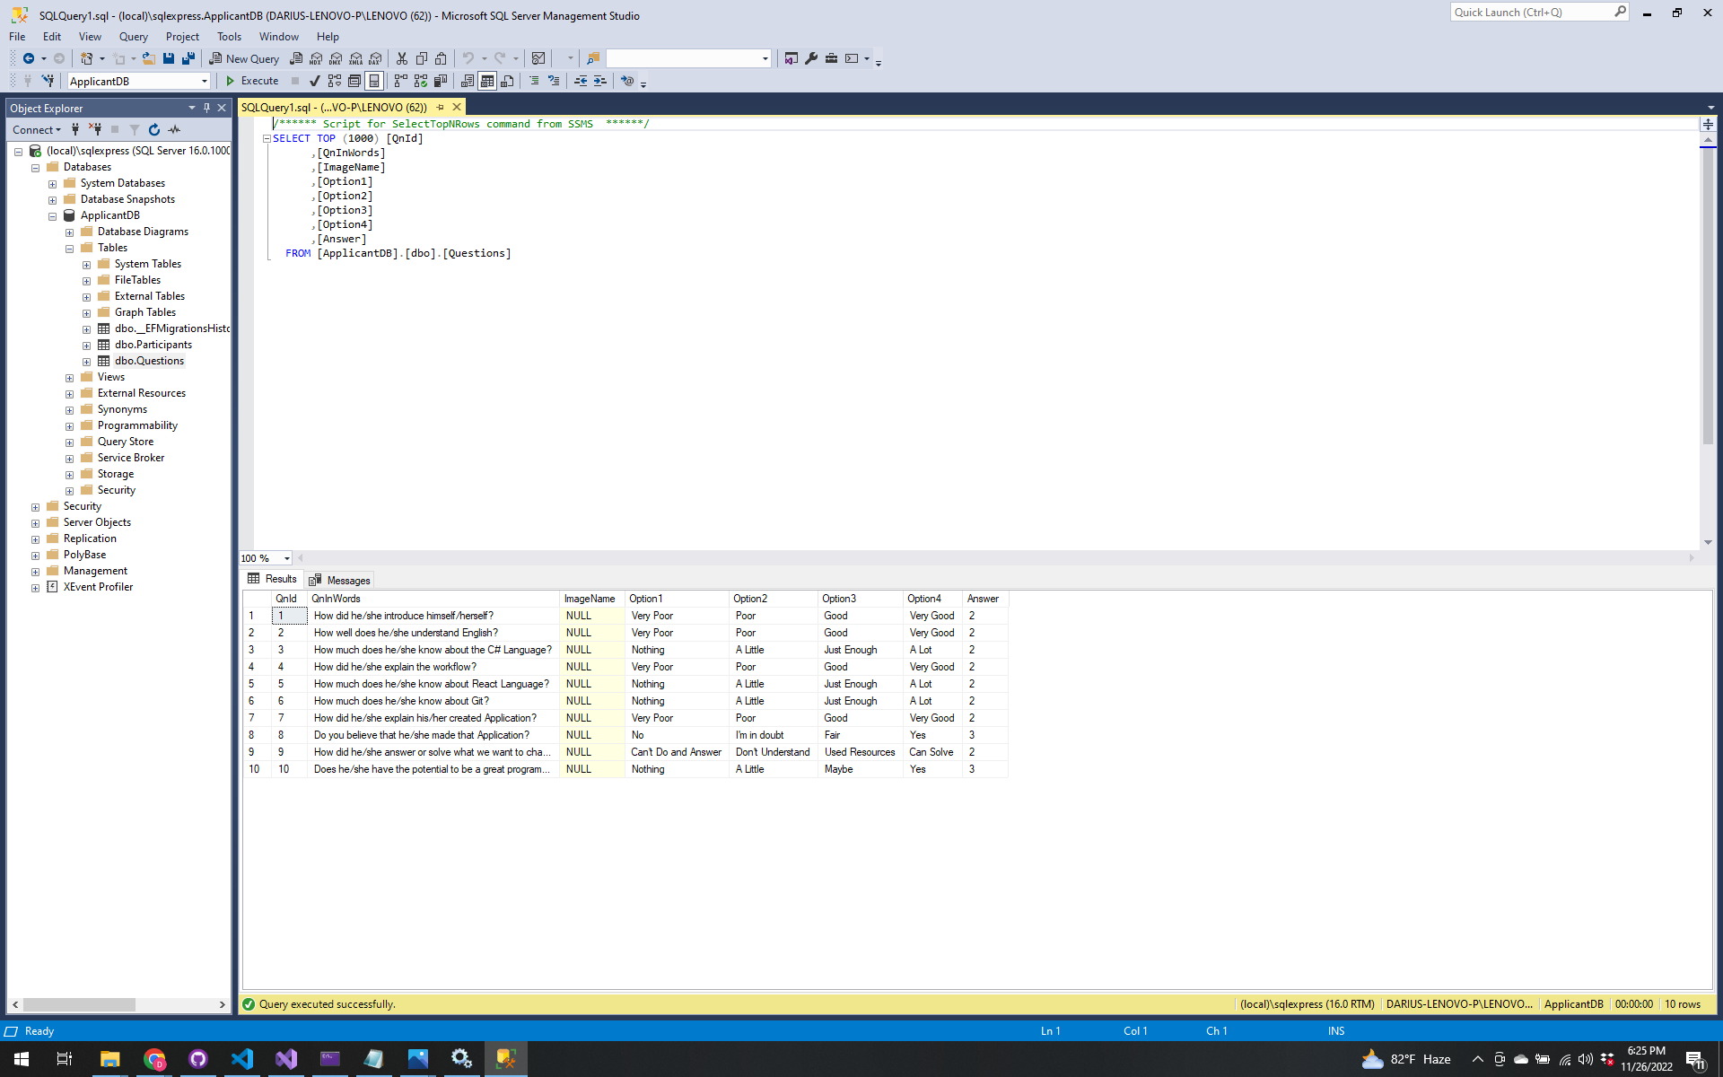This screenshot has height=1077, width=1723.
Task: Toggle Results to Text mode
Action: tap(468, 81)
